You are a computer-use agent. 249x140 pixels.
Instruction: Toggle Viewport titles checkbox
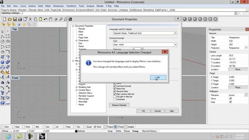click(x=114, y=91)
